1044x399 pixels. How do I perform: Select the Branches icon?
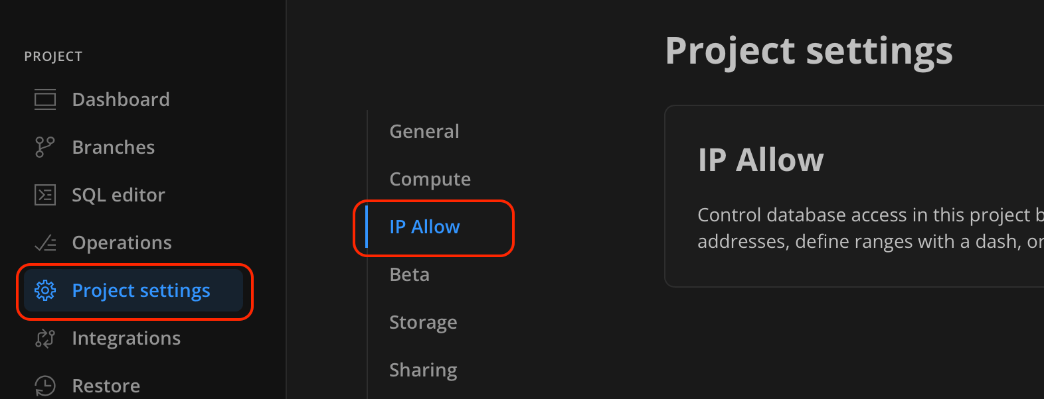(44, 146)
